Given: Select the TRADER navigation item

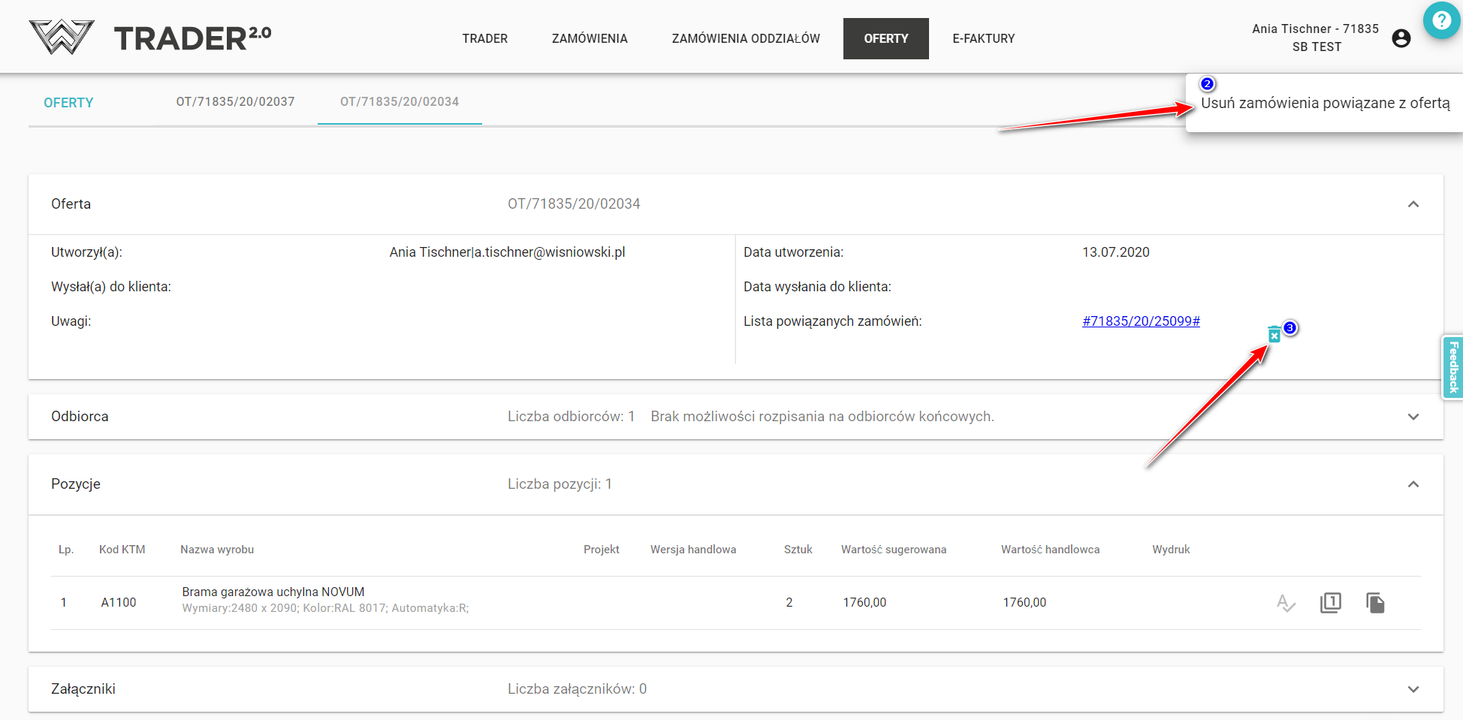Looking at the screenshot, I should click(484, 38).
